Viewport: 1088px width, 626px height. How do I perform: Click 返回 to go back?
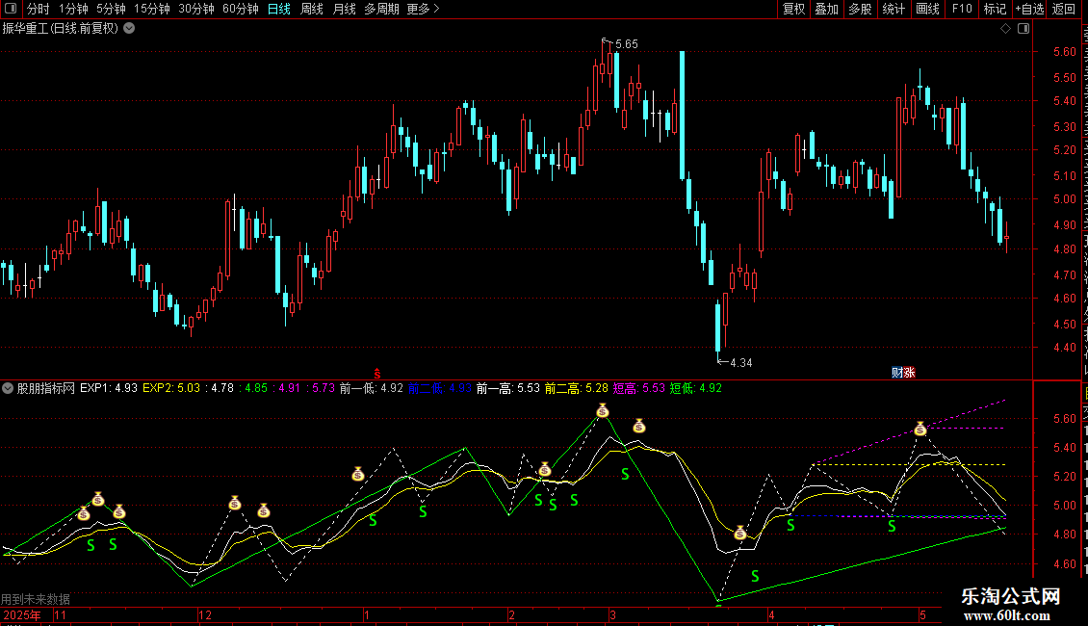(1063, 9)
